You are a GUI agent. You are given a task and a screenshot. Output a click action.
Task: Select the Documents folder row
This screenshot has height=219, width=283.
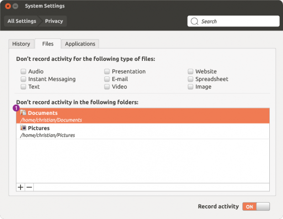tap(143, 116)
